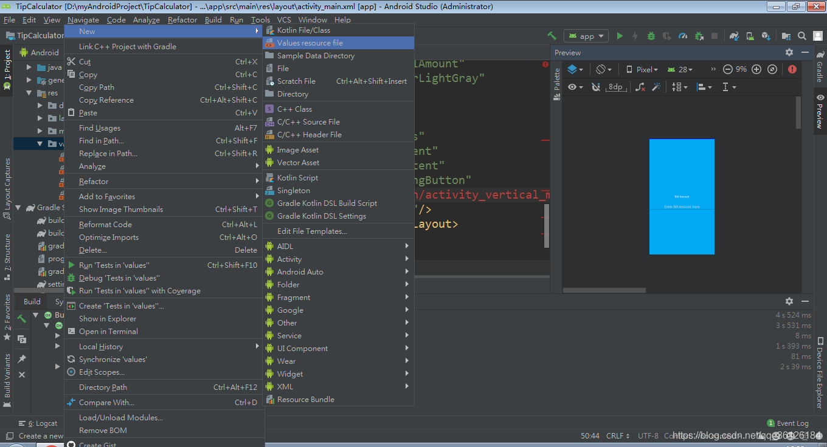Open Refactor submenu in context menu
This screenshot has width=827, height=447.
click(164, 181)
